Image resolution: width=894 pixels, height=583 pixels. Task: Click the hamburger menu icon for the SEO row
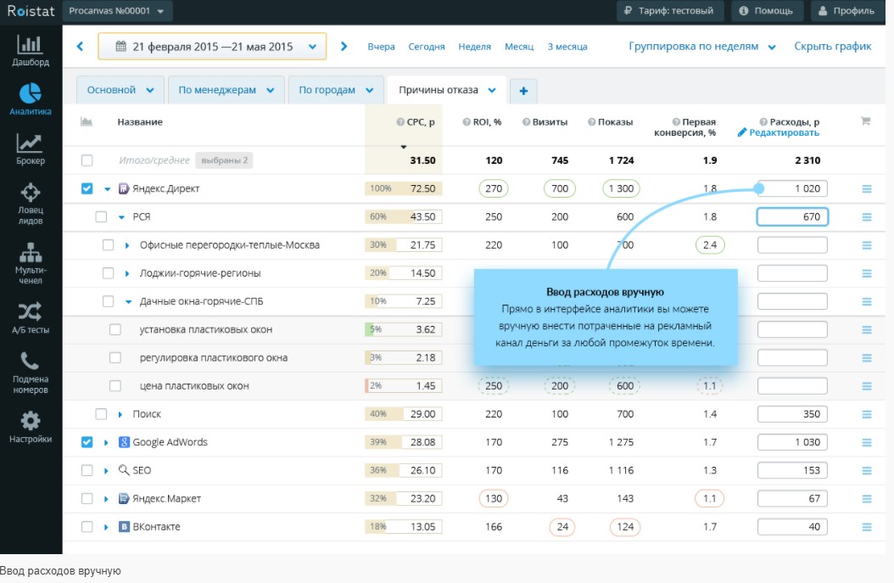coord(867,471)
